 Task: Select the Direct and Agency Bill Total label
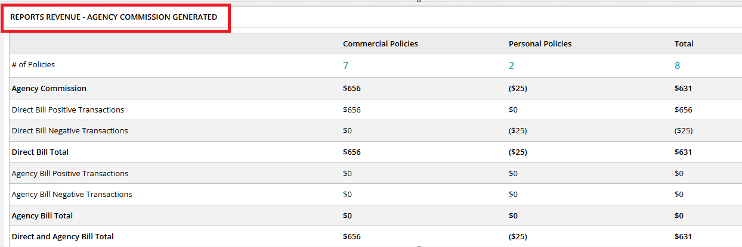[63, 237]
